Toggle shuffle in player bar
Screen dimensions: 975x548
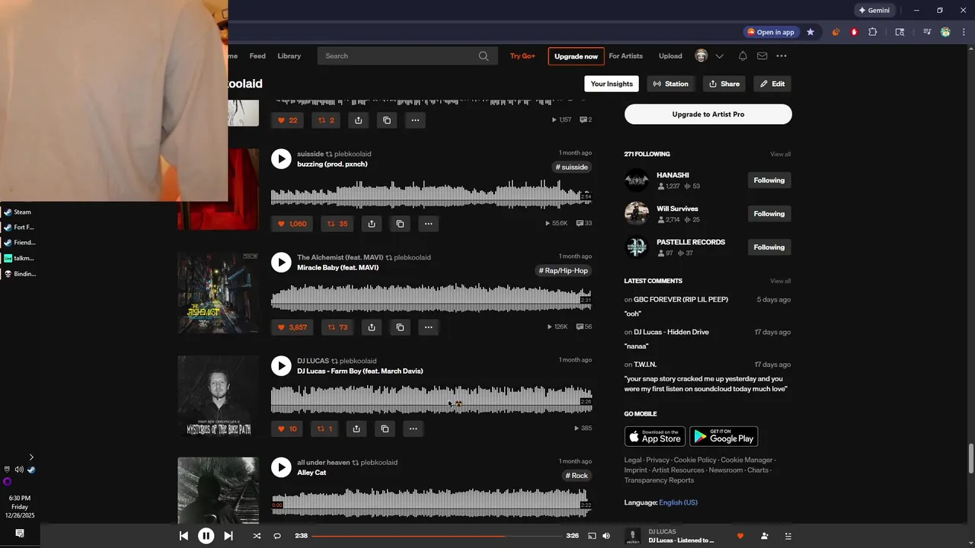(257, 536)
